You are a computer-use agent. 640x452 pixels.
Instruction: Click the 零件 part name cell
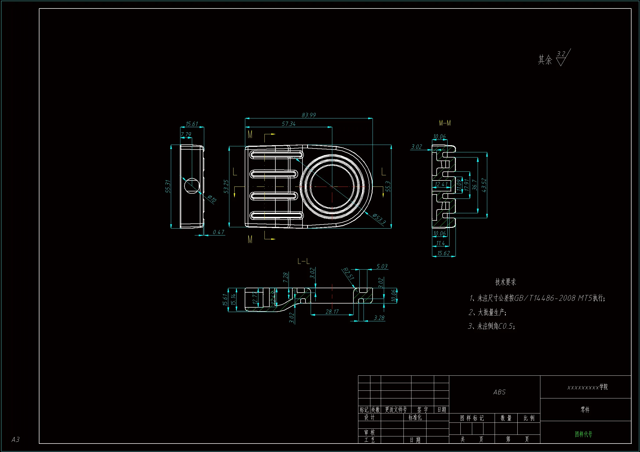point(585,410)
